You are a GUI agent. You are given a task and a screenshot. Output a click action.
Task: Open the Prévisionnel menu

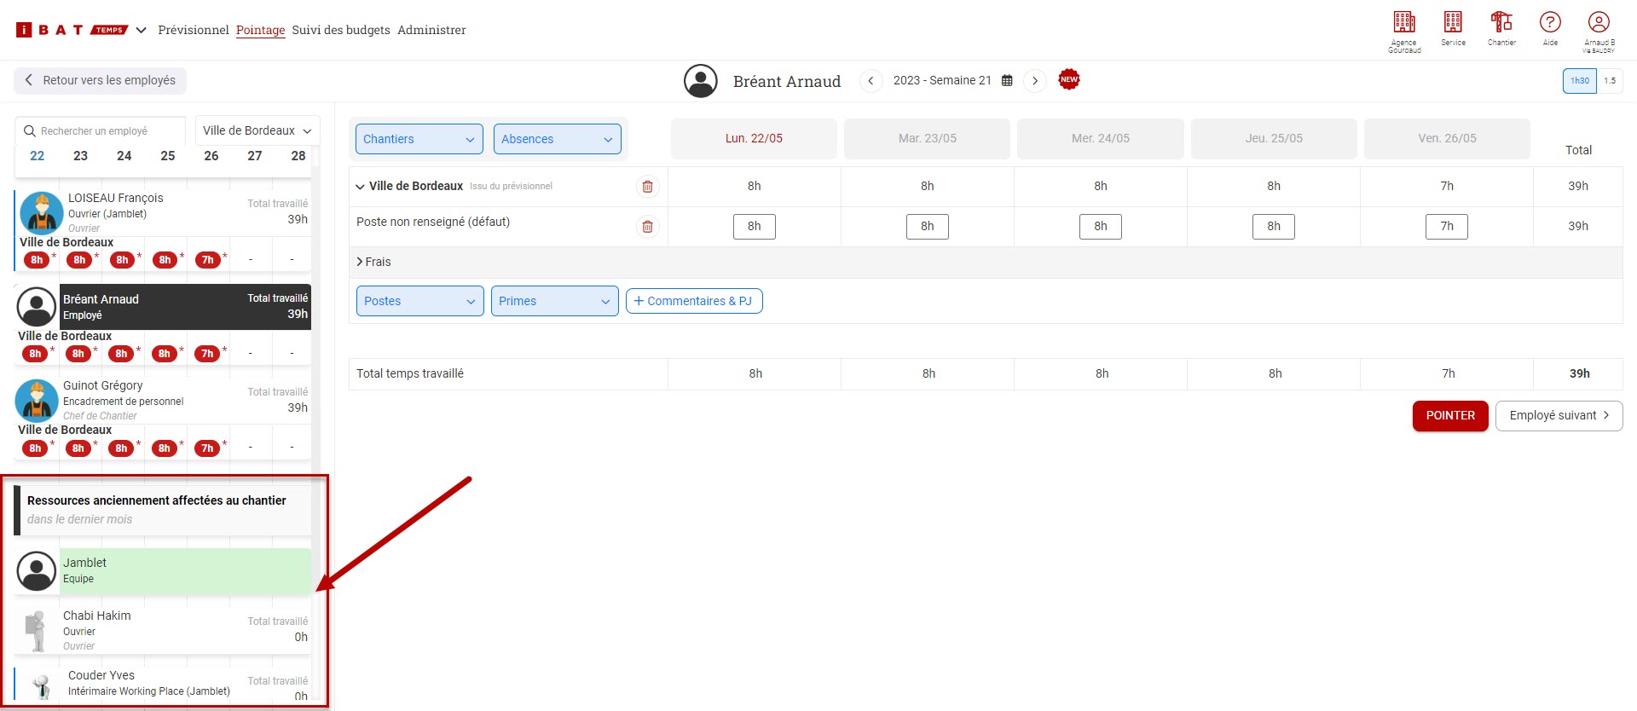(194, 30)
